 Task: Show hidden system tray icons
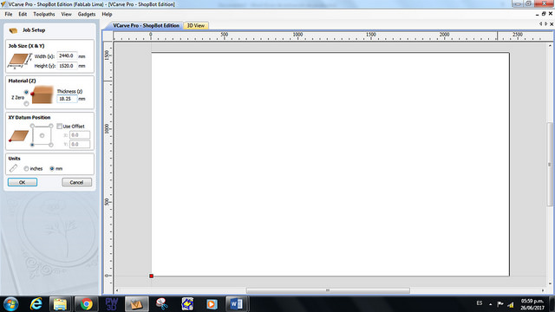coord(490,304)
